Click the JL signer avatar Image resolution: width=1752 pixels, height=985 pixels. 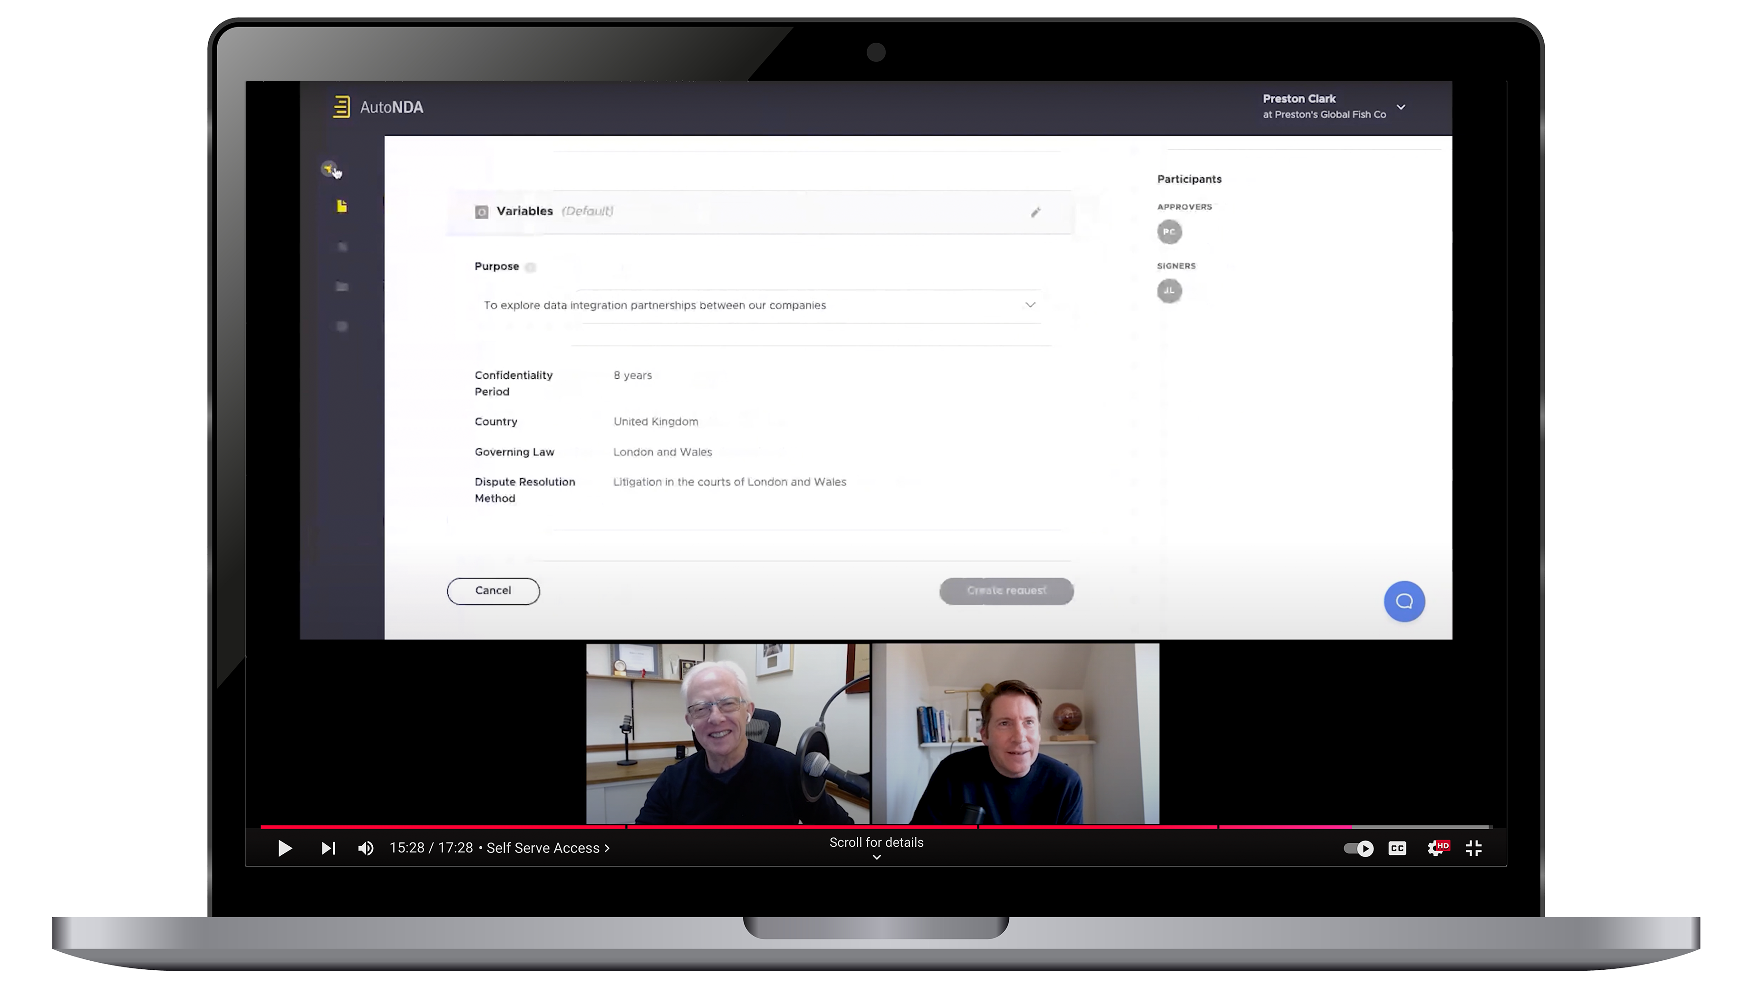pos(1169,291)
